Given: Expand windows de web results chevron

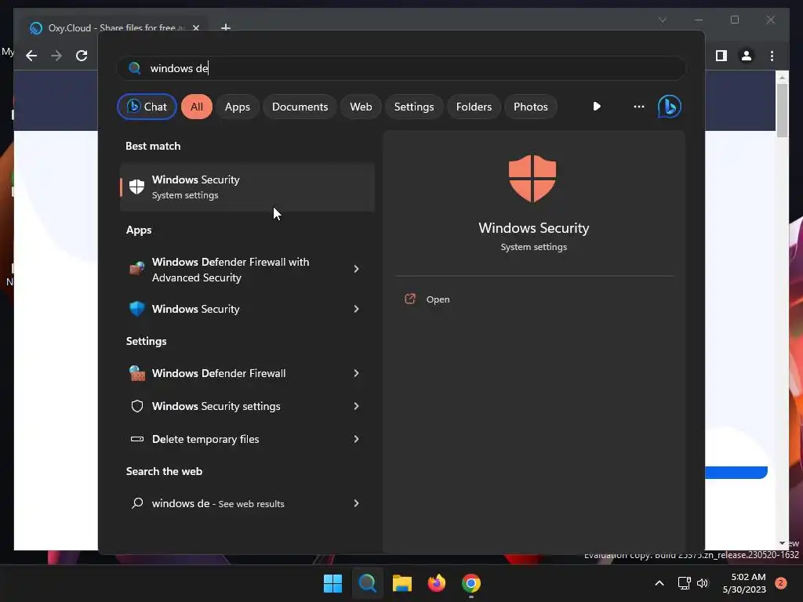Looking at the screenshot, I should point(357,503).
